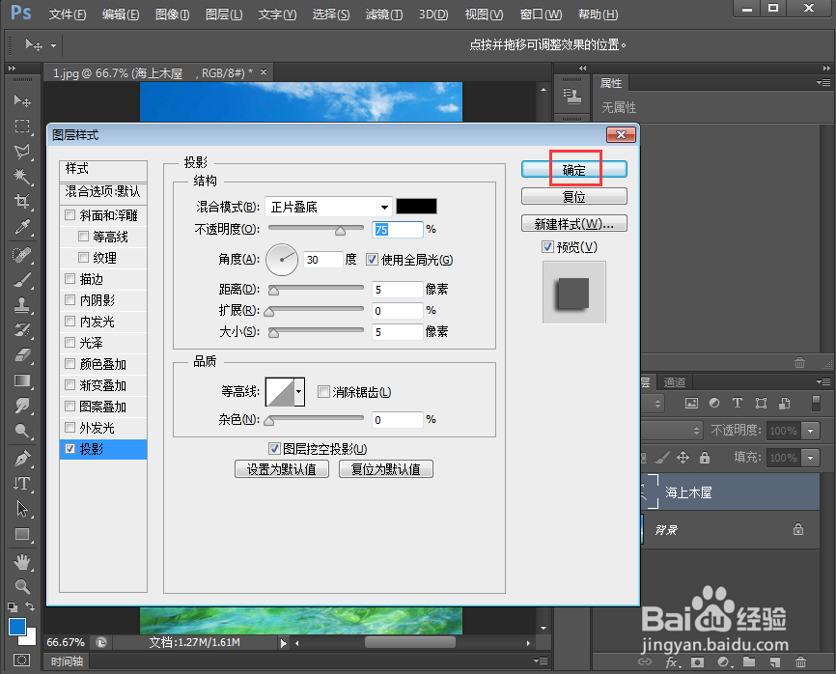Select the Eraser tool
This screenshot has height=674, width=836.
(x=22, y=355)
